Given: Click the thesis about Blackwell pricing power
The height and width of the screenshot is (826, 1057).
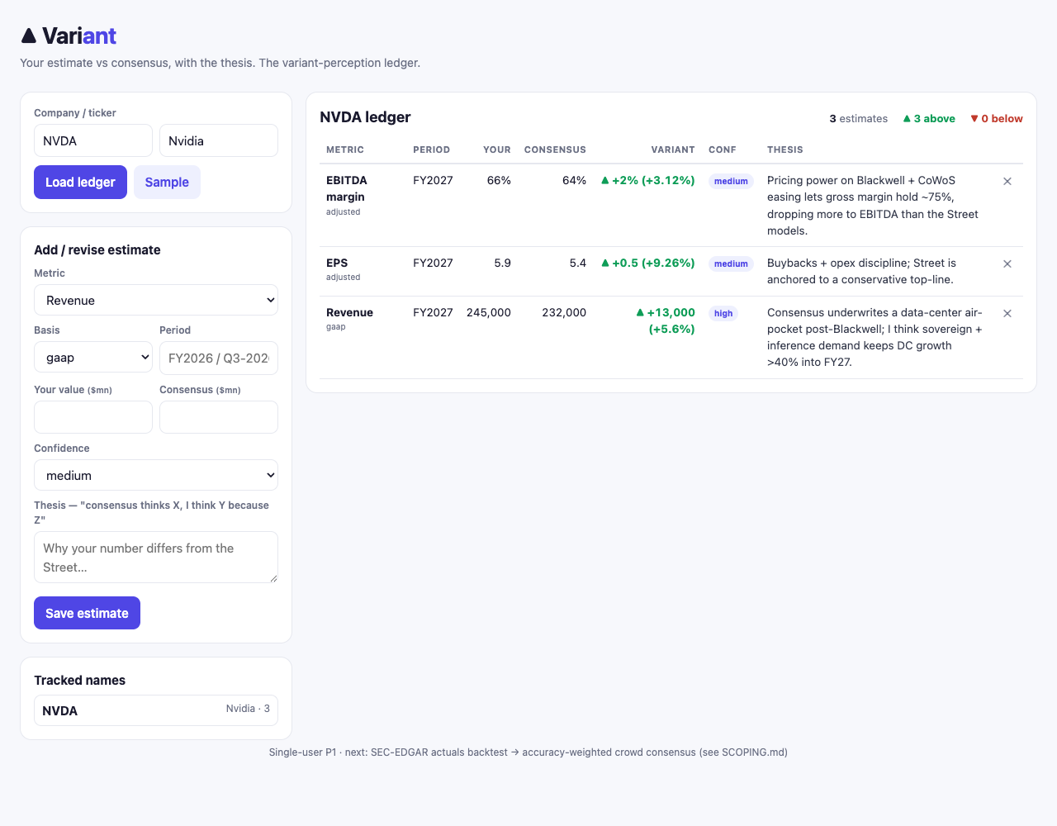Looking at the screenshot, I should (x=873, y=206).
